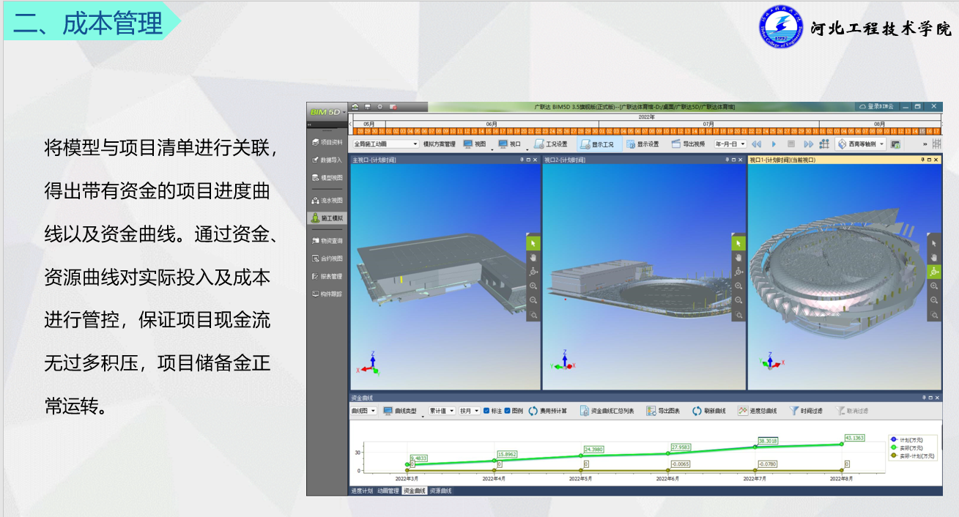Click the 进度总曲线 button

[x=758, y=410]
